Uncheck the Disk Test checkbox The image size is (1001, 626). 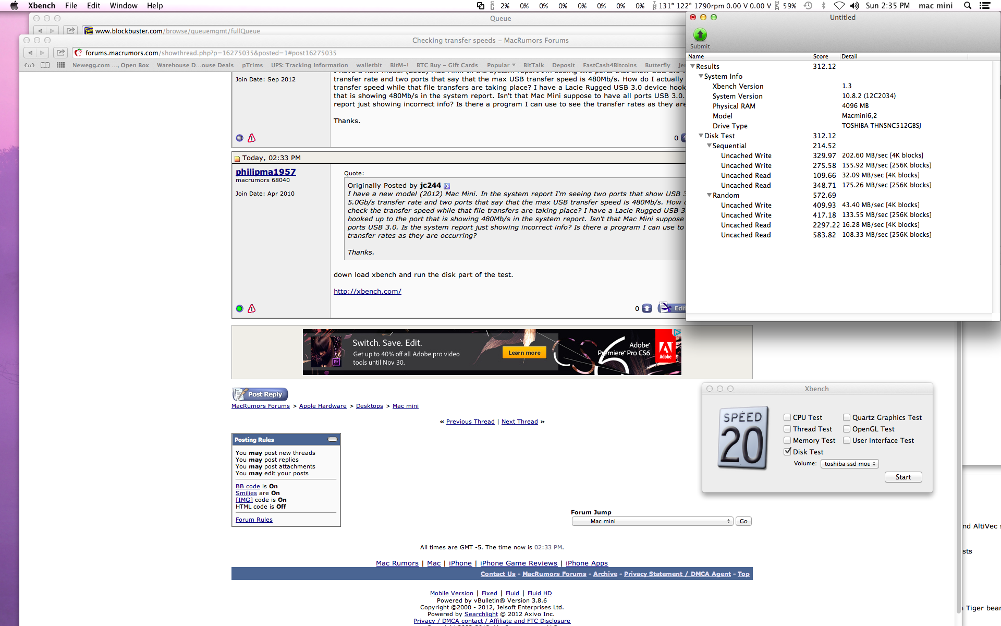coord(787,452)
